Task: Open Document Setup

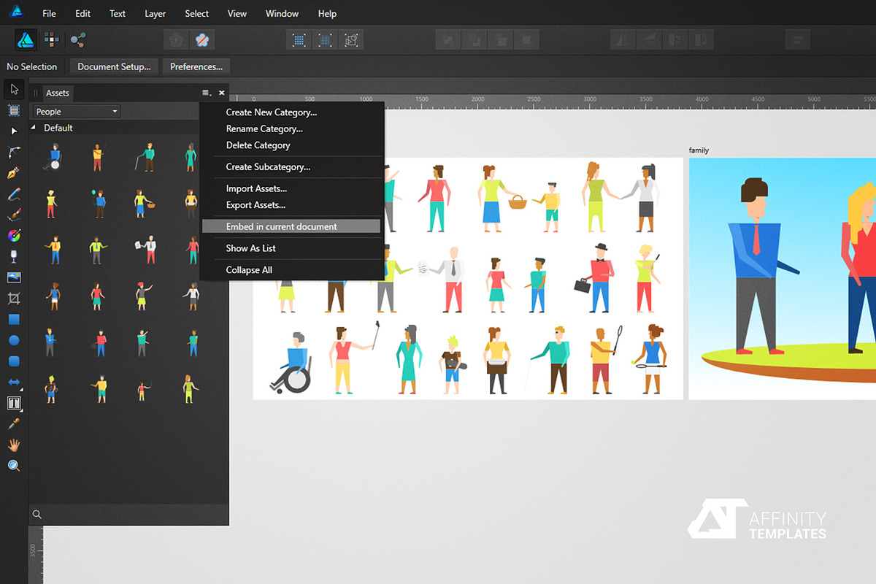Action: click(x=113, y=66)
